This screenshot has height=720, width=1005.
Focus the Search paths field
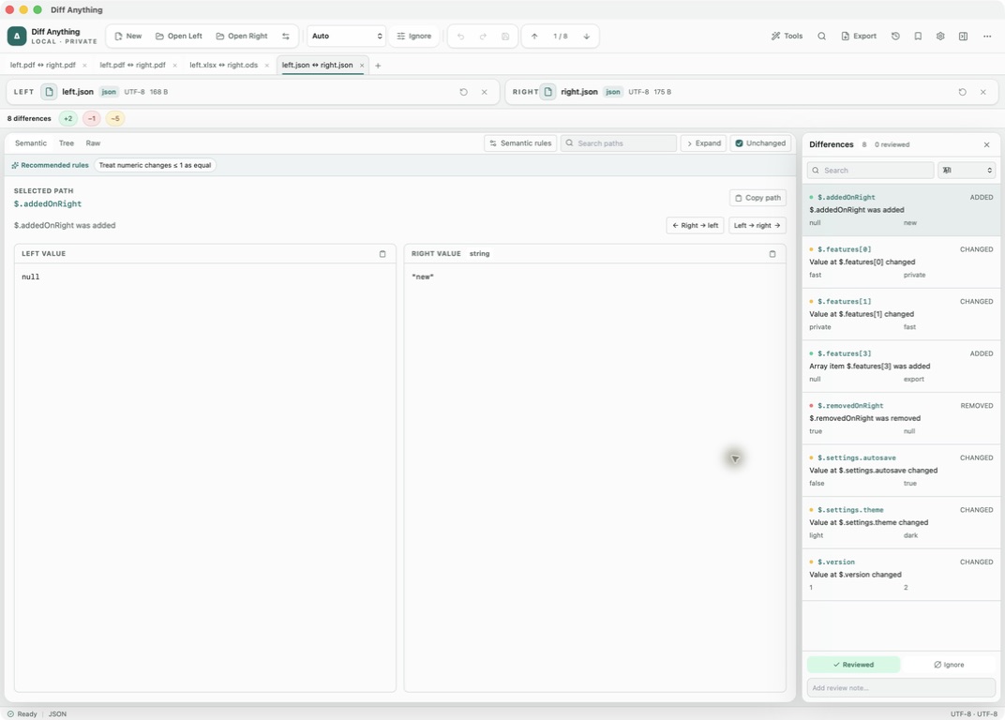[619, 143]
